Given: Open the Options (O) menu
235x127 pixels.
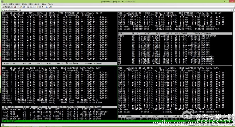Looking at the screenshot, I should coord(24,4).
